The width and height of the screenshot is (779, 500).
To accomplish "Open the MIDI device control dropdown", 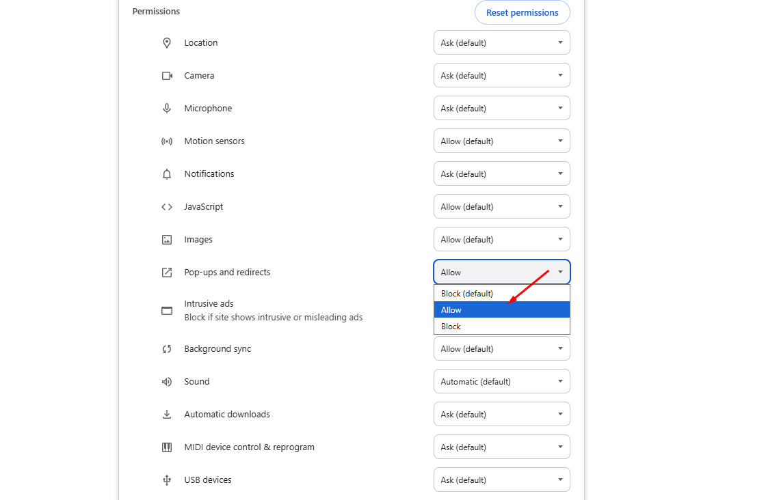I will pos(501,447).
